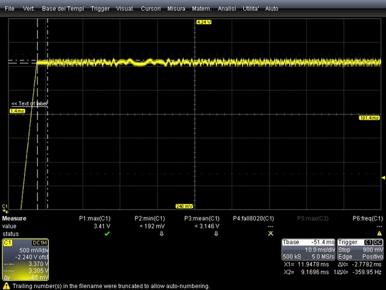Click the DC1M coupling badge in C1 box
The height and width of the screenshot is (290, 386).
(x=39, y=243)
